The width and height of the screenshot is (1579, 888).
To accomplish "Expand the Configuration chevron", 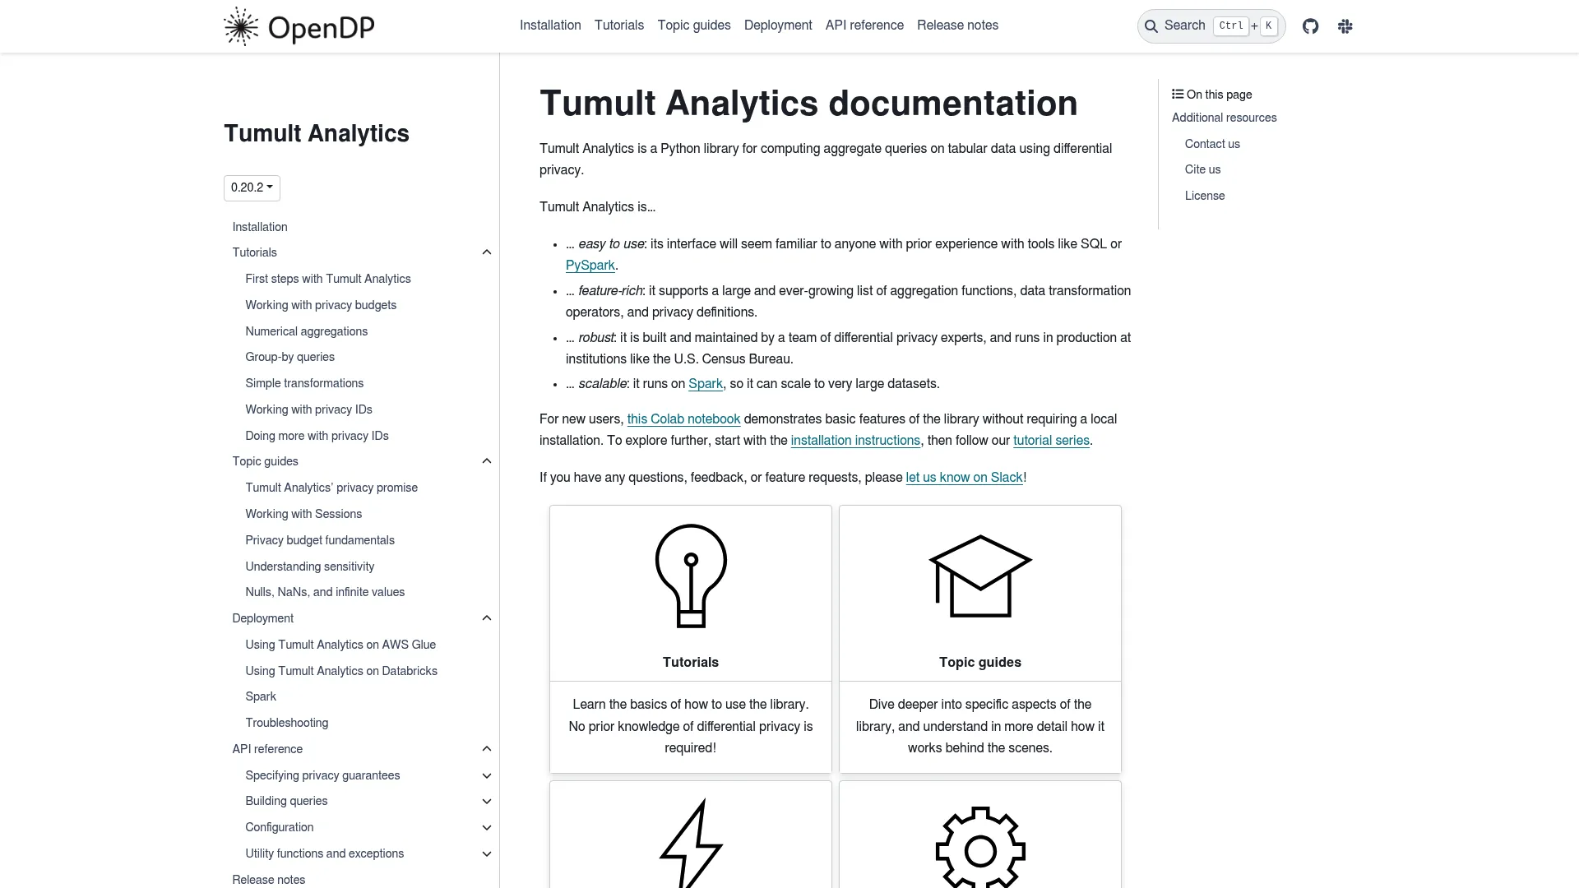I will (487, 828).
